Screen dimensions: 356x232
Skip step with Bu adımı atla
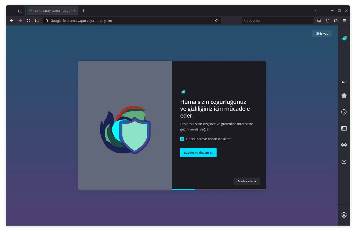(247, 181)
